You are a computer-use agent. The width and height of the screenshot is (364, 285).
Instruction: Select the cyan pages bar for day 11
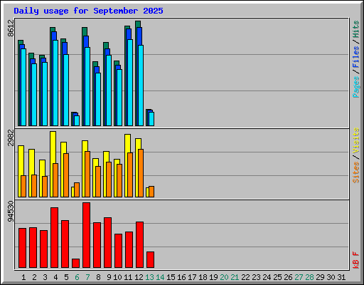pos(130,83)
